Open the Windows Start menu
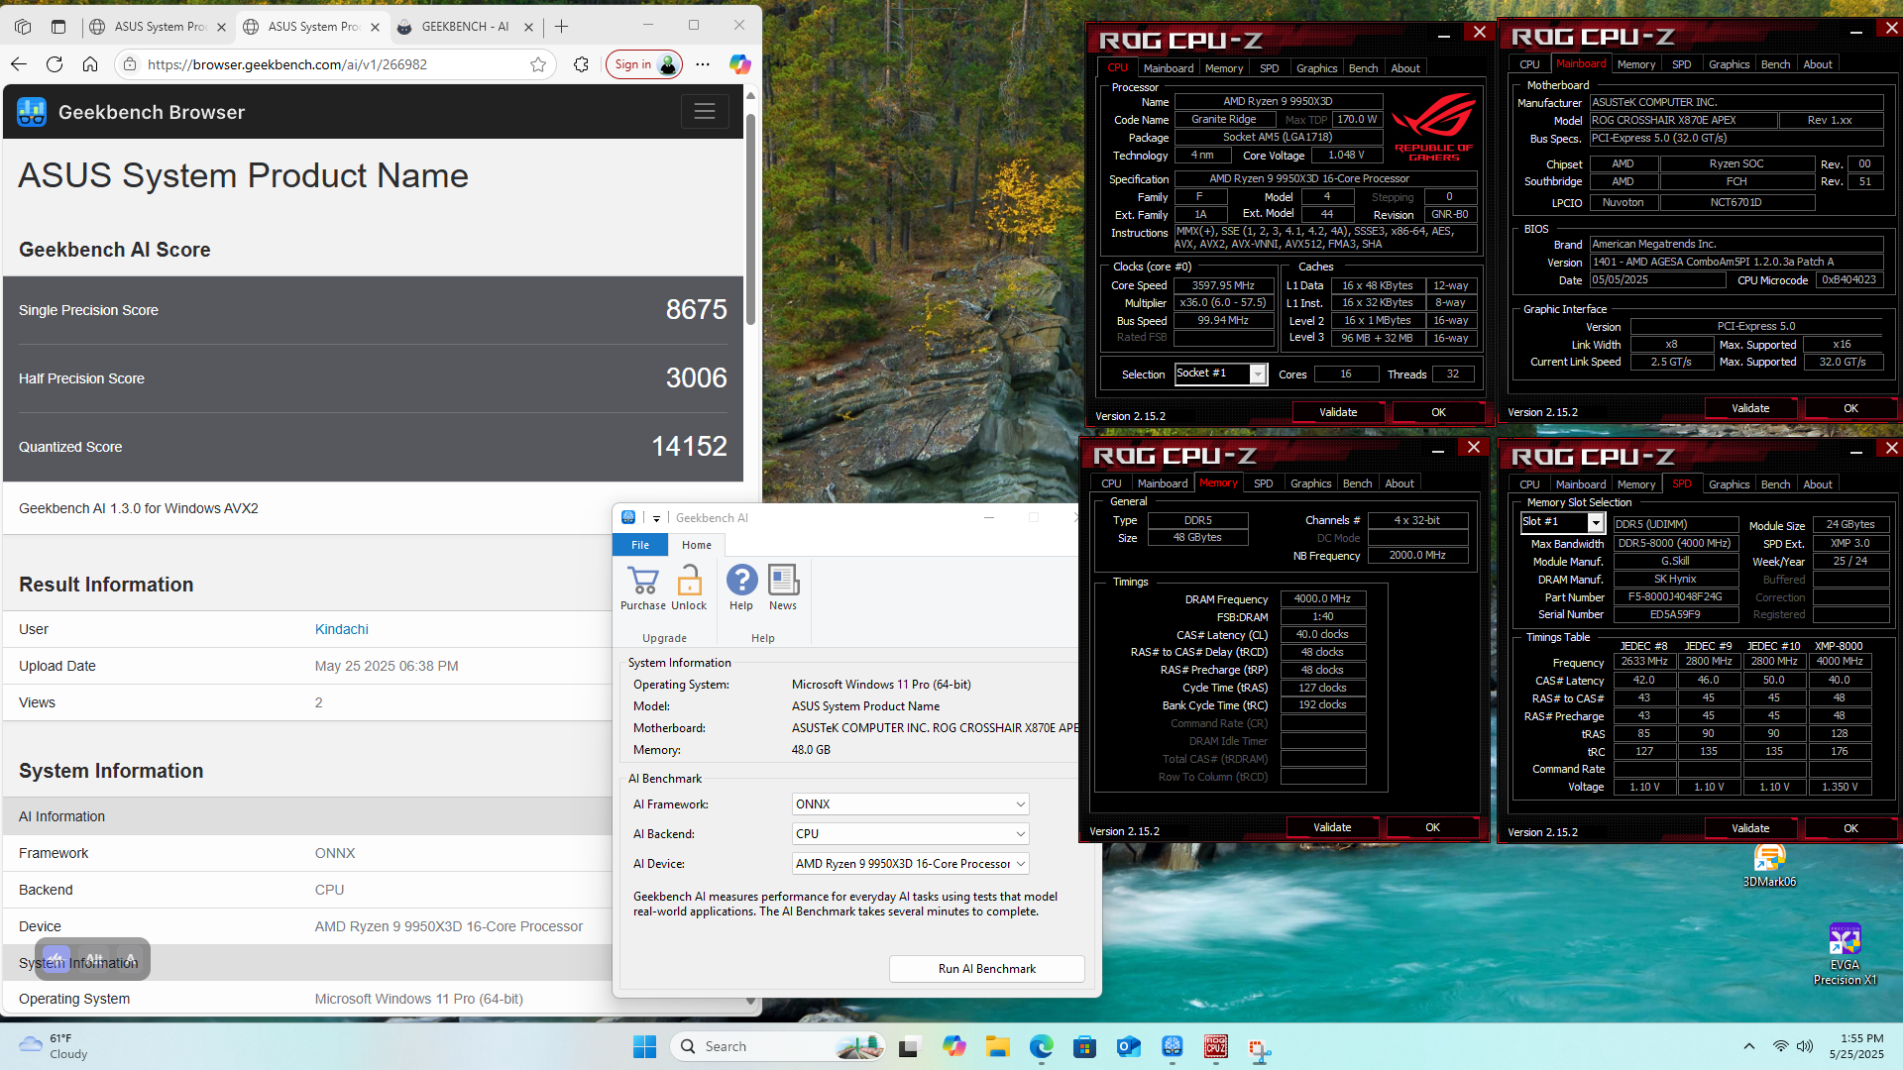Viewport: 1903px width, 1070px height. coord(644,1046)
